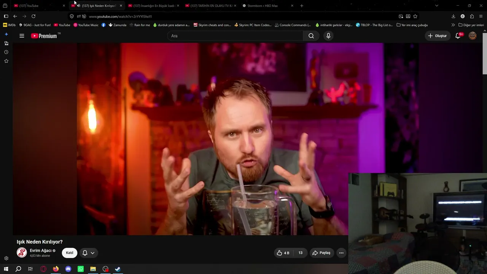Open Steam from the taskbar
487x274 pixels.
118,269
